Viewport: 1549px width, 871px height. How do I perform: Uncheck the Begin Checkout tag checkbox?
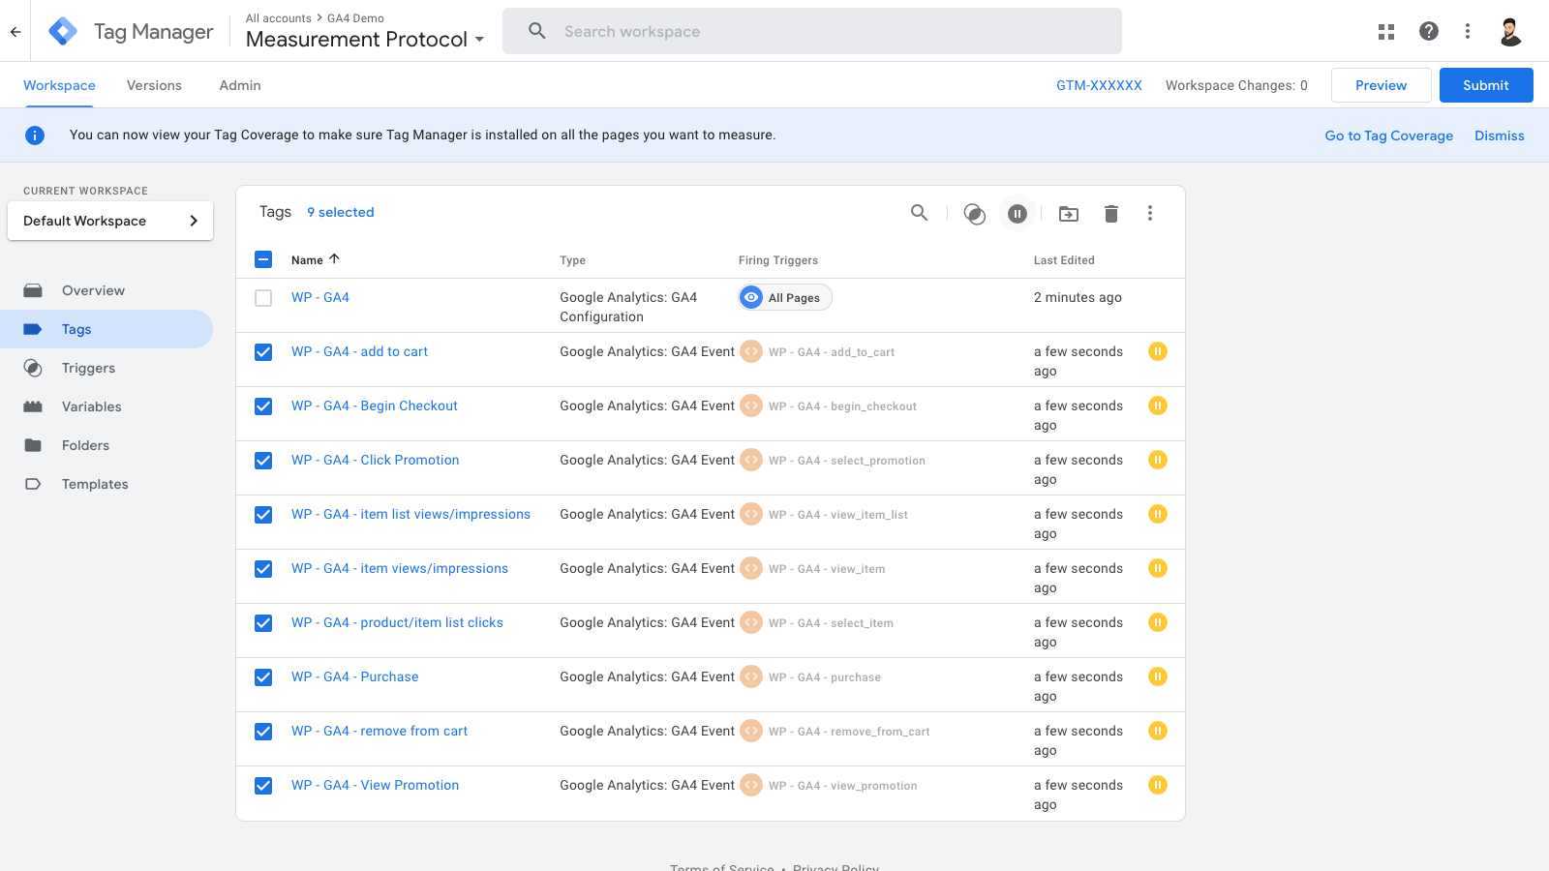pos(263,406)
